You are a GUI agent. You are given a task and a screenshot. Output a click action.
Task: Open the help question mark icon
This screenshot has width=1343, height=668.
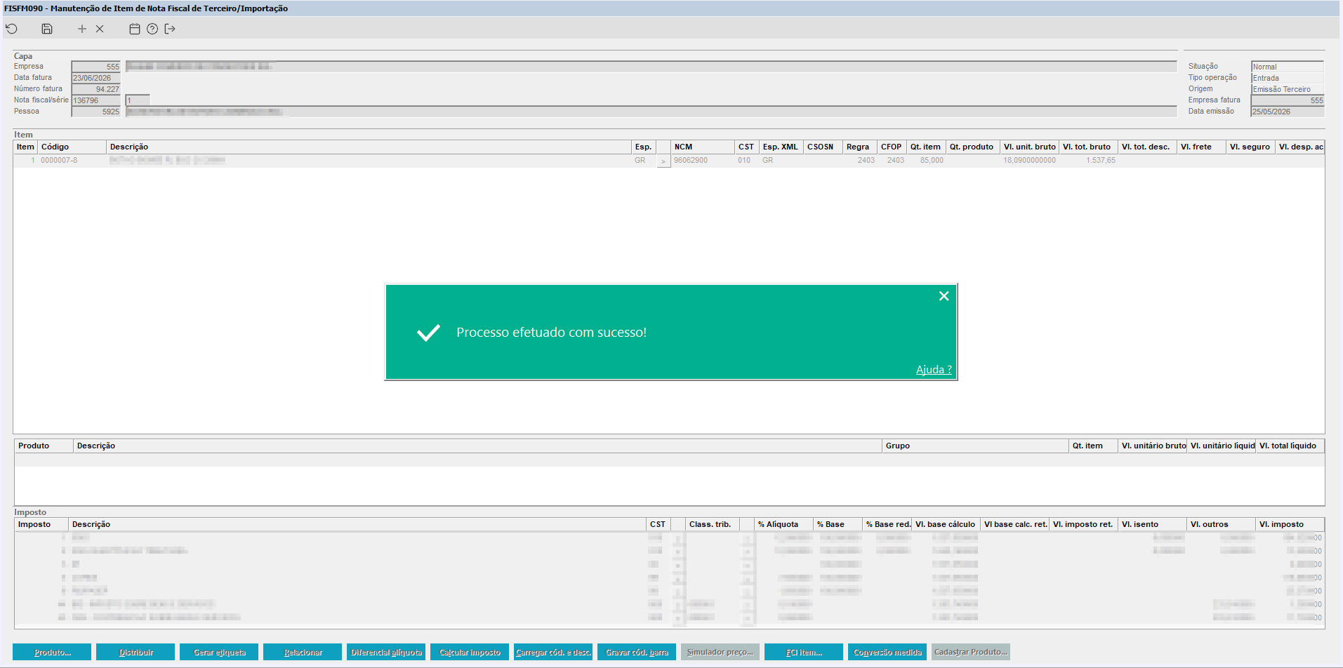pyautogui.click(x=152, y=29)
